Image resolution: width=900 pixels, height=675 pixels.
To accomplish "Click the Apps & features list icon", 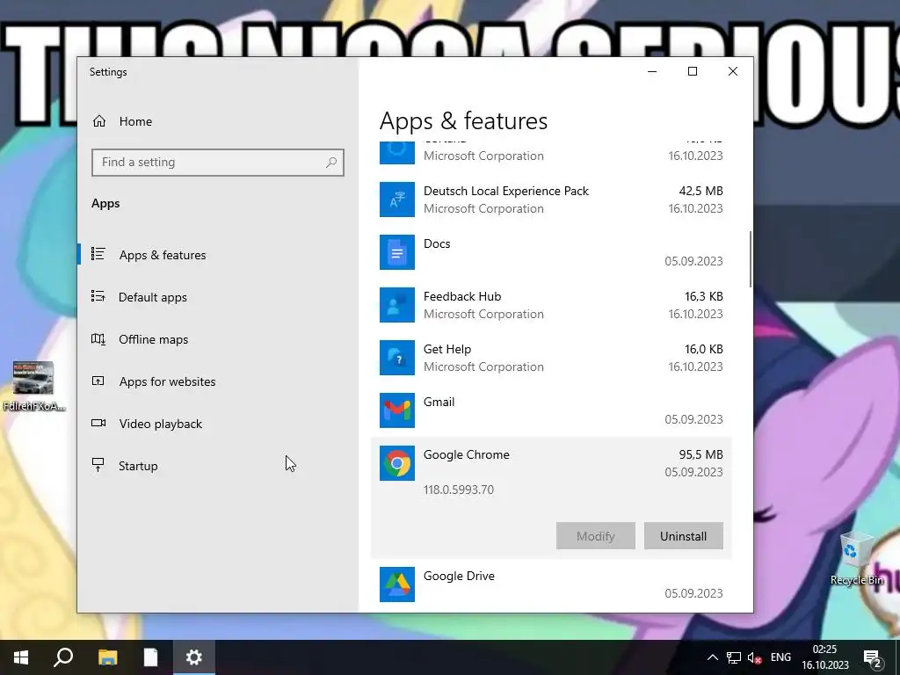I will coord(98,254).
